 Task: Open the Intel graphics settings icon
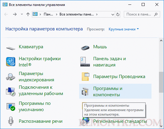[x=11, y=62]
